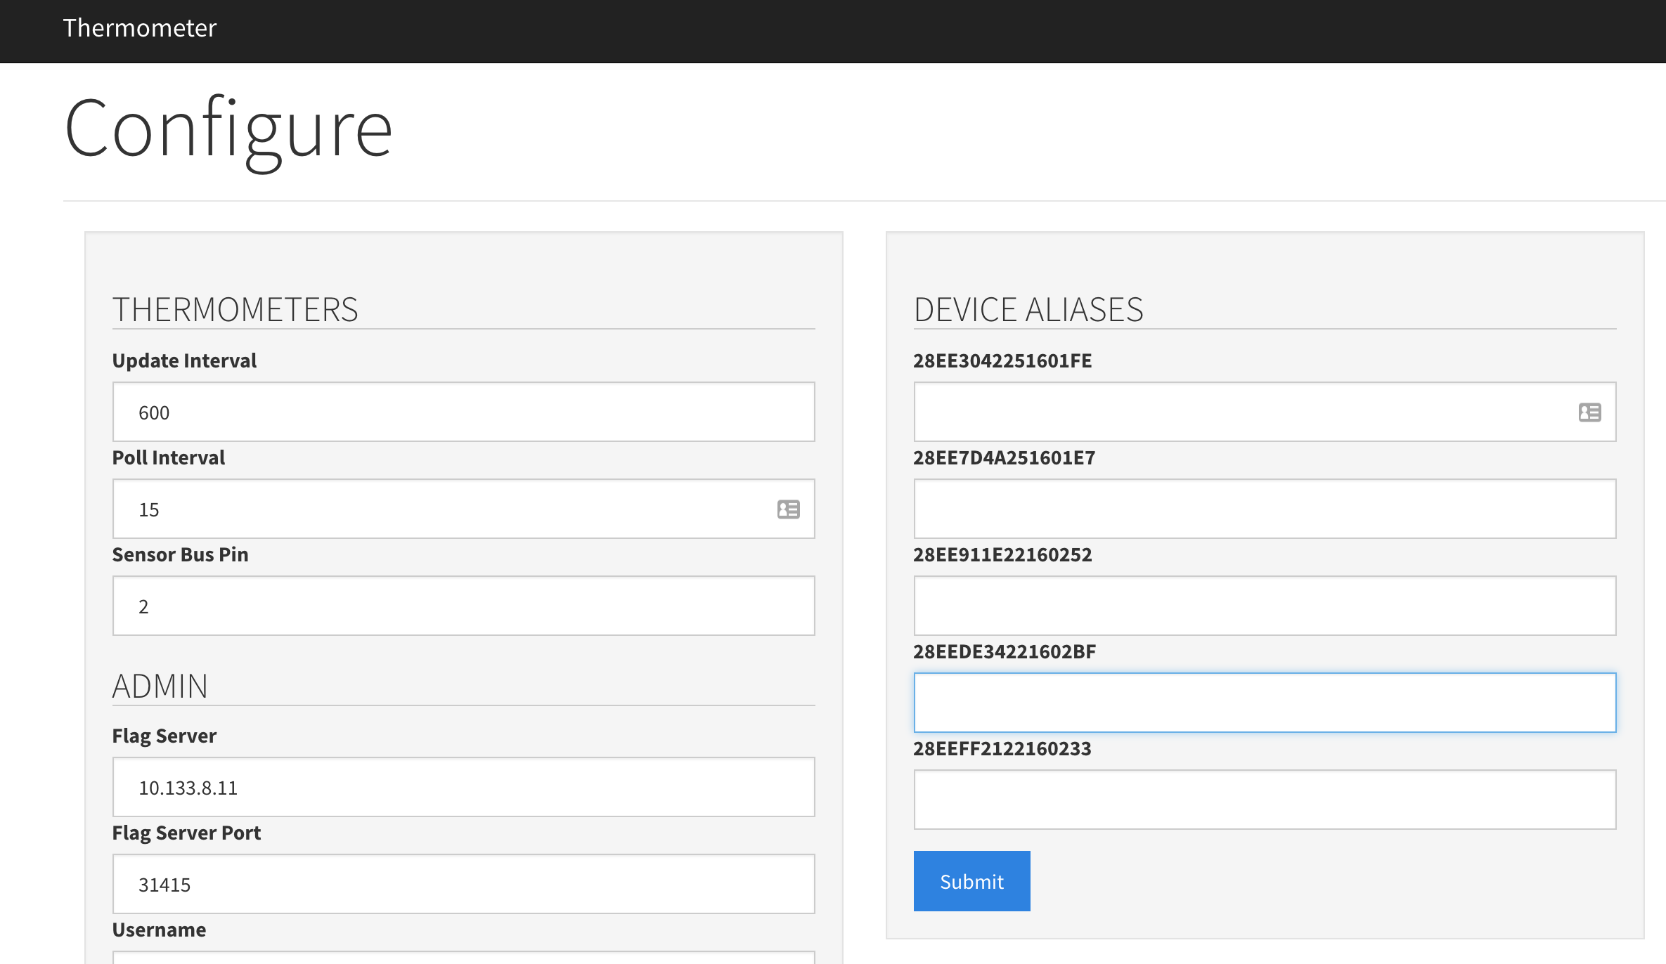Click the Update Interval input field

pos(463,412)
